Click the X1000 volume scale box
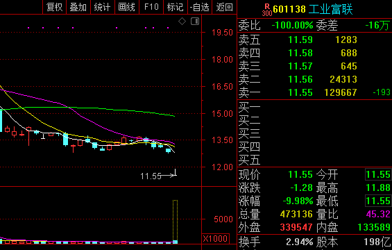392x250 pixels. click(215, 238)
